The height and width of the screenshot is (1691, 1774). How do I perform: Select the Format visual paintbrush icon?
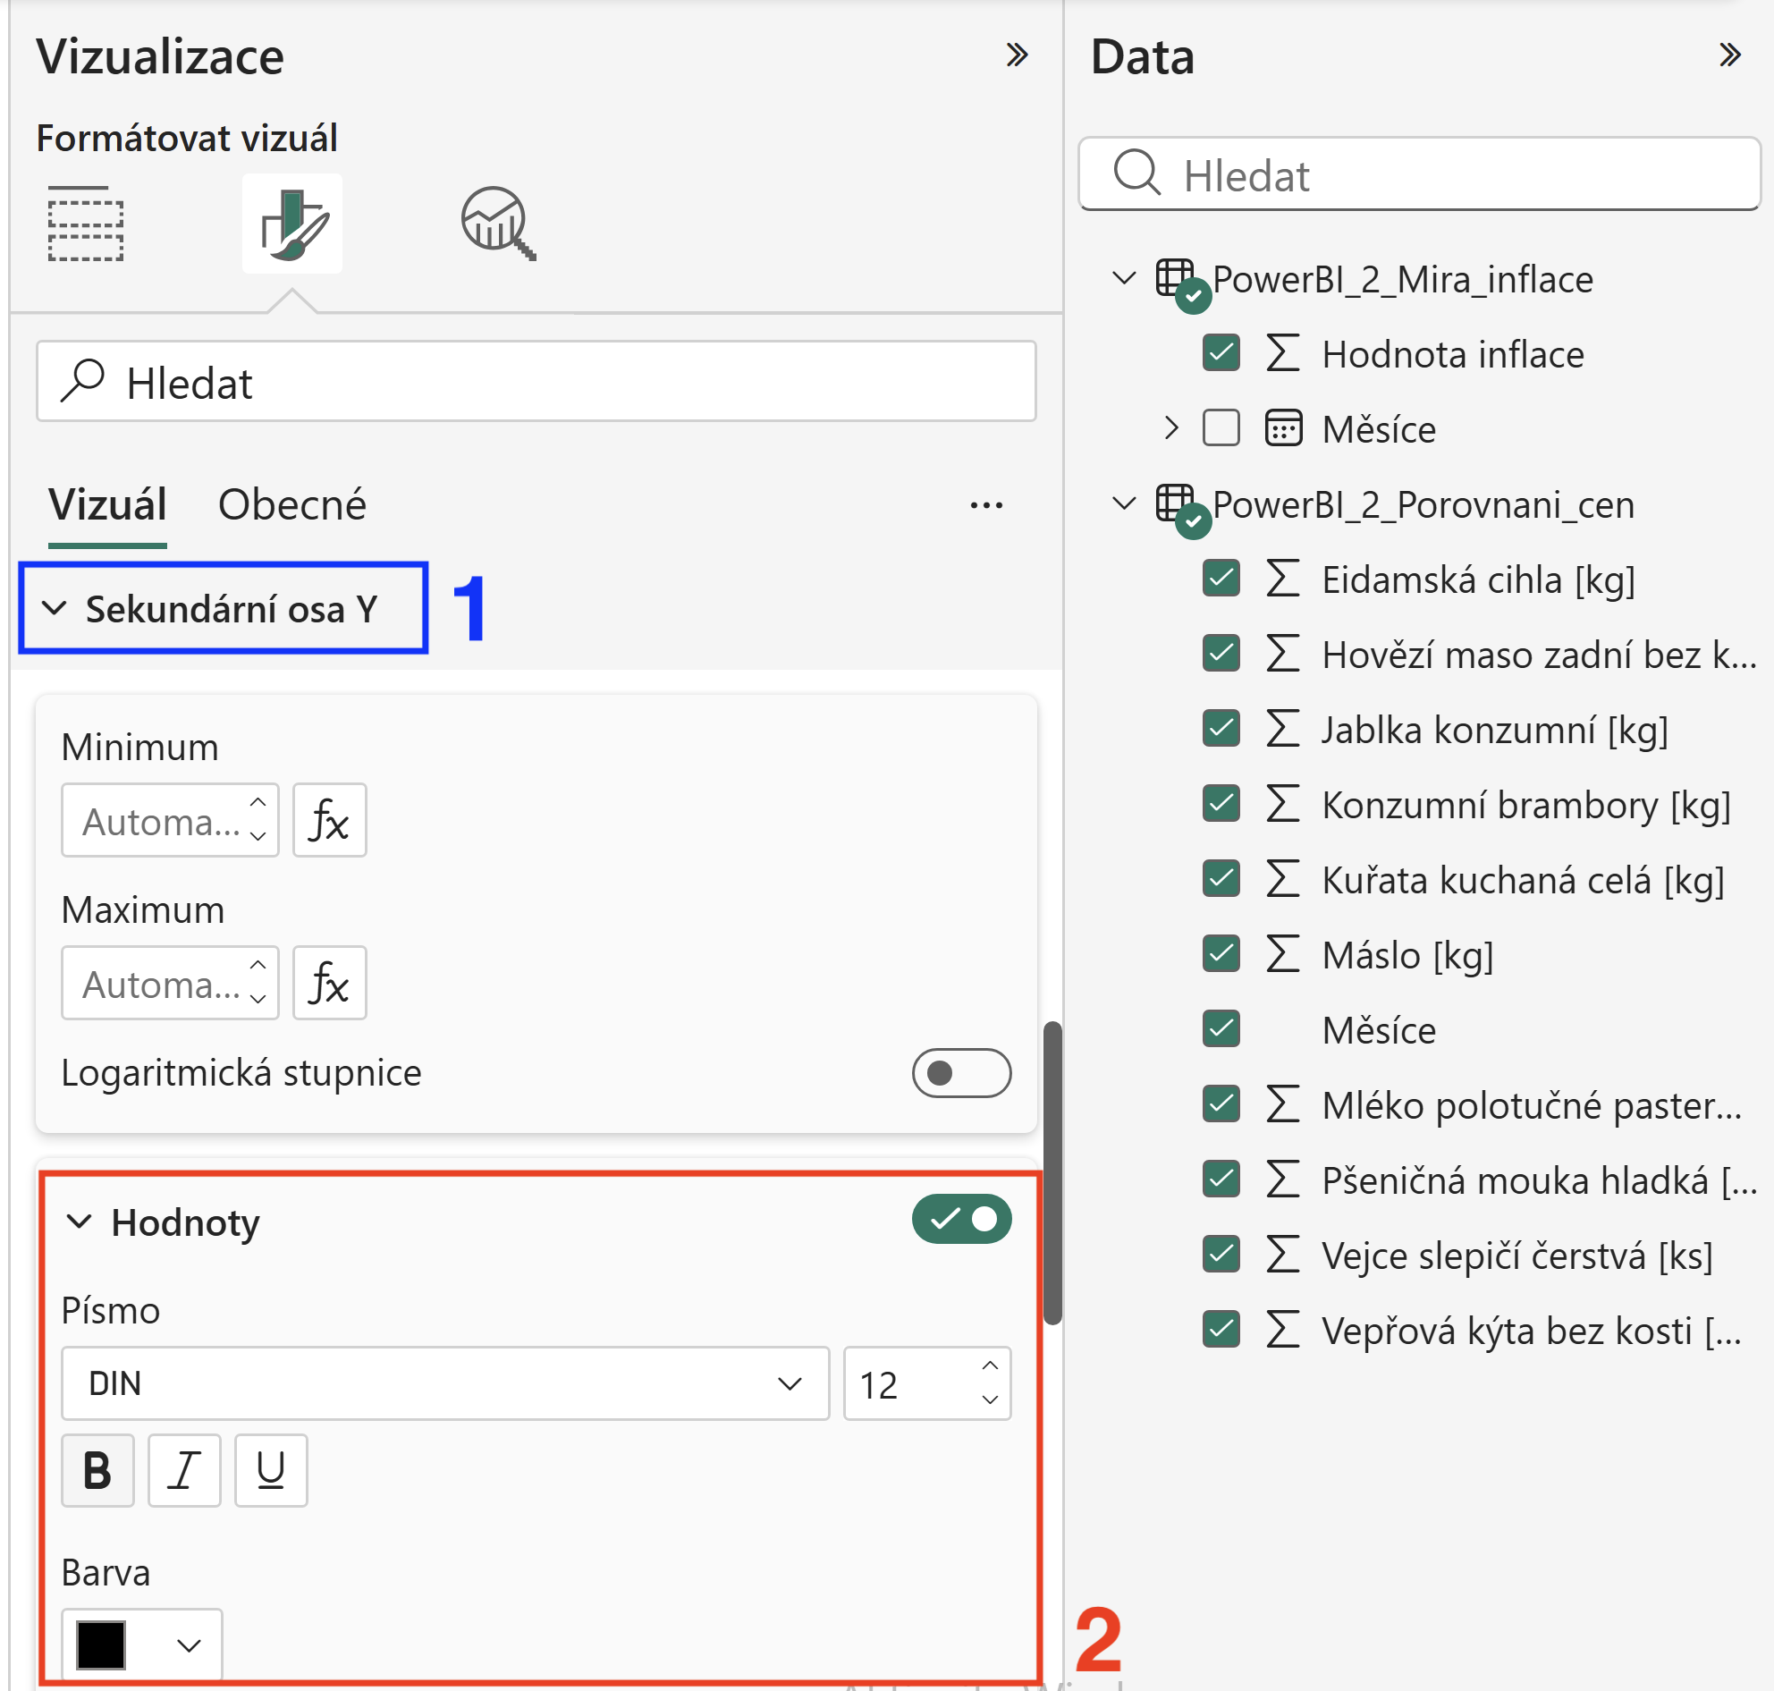[292, 224]
